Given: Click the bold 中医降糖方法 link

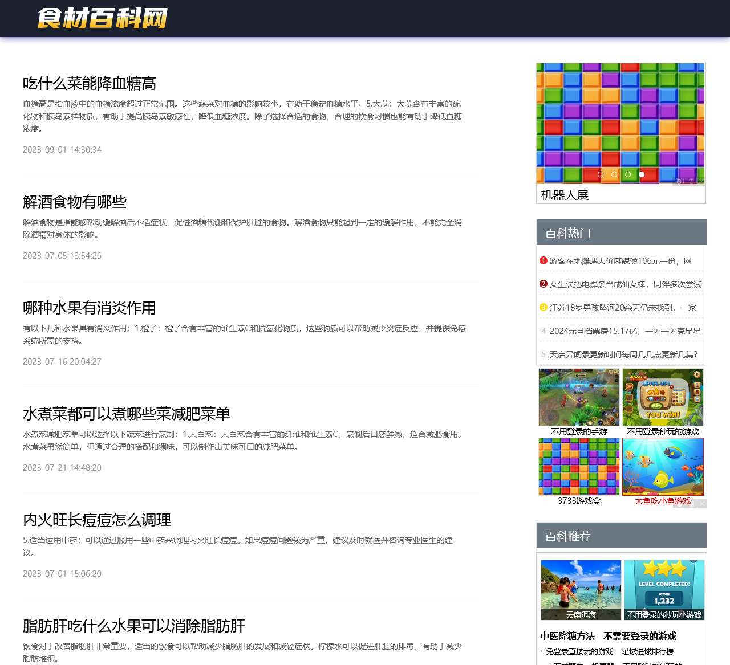Looking at the screenshot, I should point(567,636).
